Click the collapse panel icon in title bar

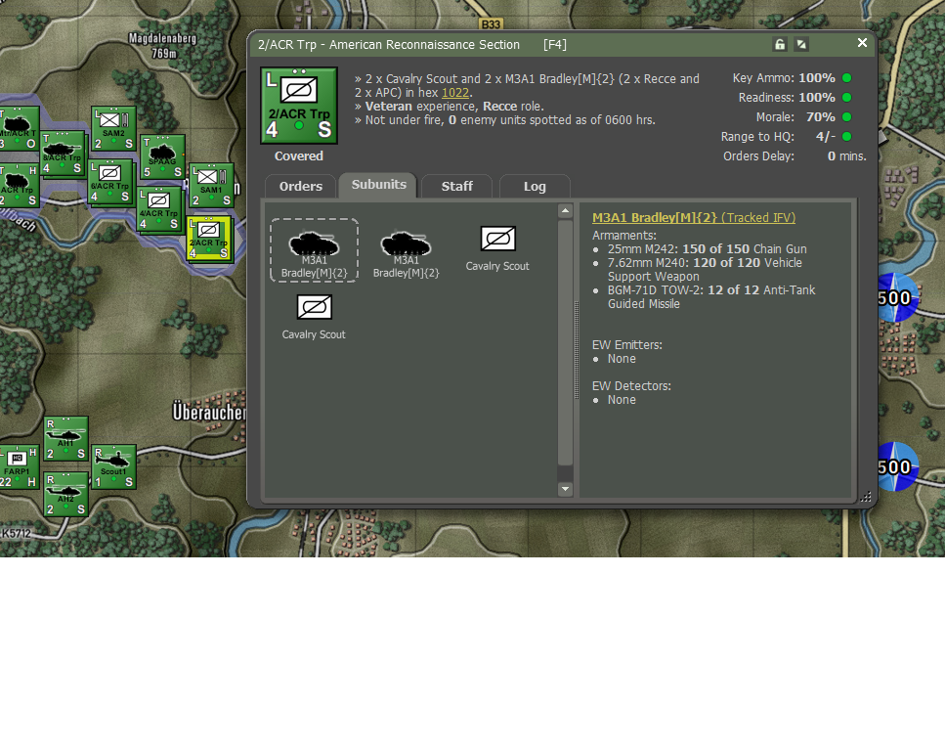801,44
